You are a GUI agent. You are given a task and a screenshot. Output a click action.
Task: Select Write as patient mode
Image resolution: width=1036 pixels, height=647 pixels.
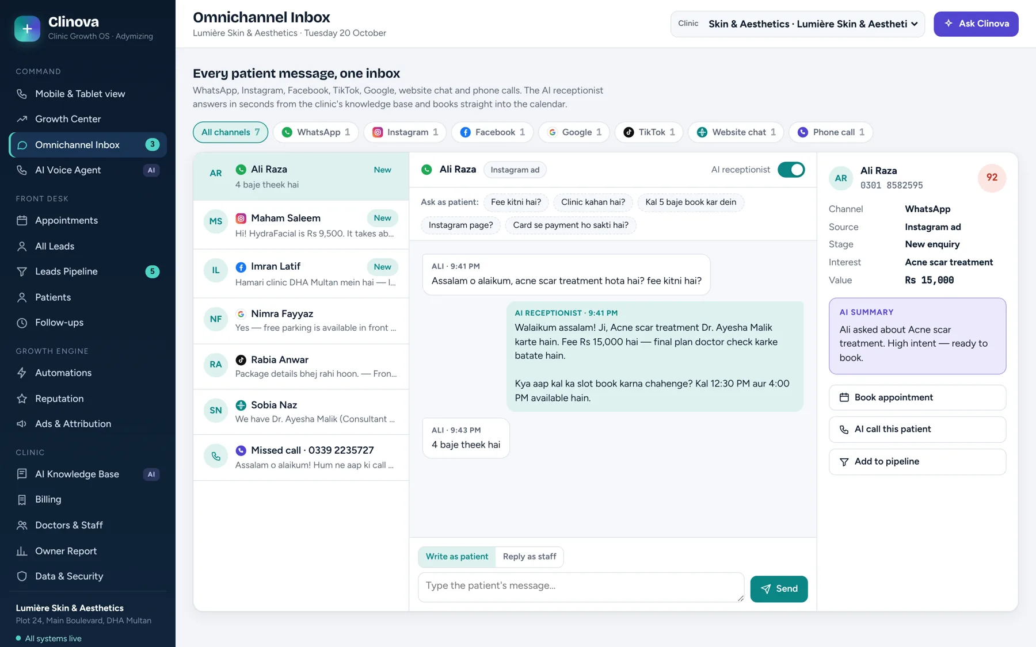pyautogui.click(x=457, y=557)
